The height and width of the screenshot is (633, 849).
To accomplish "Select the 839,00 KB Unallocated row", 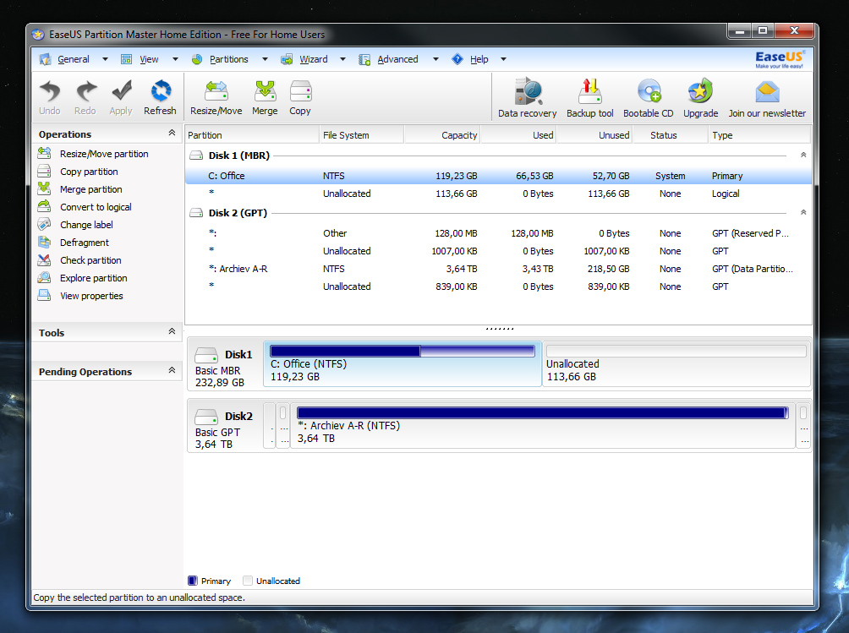I will click(x=498, y=286).
